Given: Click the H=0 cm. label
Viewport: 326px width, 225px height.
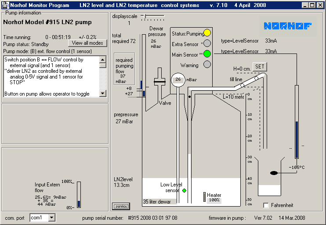Looking at the screenshot, I should pos(242,69).
